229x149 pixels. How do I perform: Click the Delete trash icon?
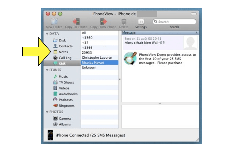(124, 22)
